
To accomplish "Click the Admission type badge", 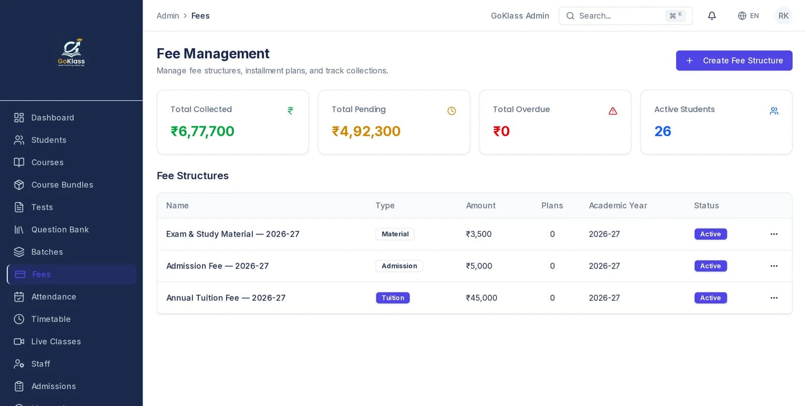I will click(399, 266).
